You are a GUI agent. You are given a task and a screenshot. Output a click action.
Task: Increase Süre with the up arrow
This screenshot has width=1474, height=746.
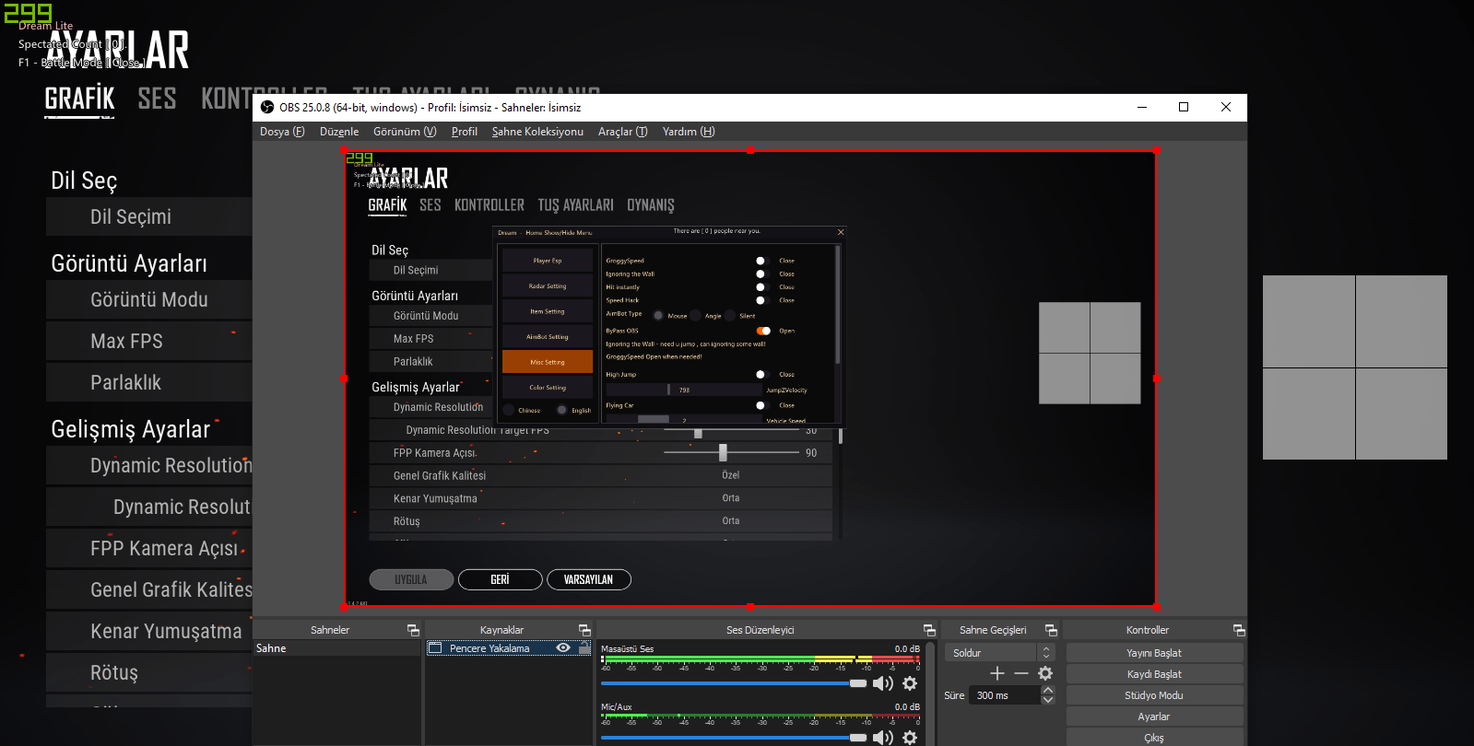click(x=1048, y=691)
